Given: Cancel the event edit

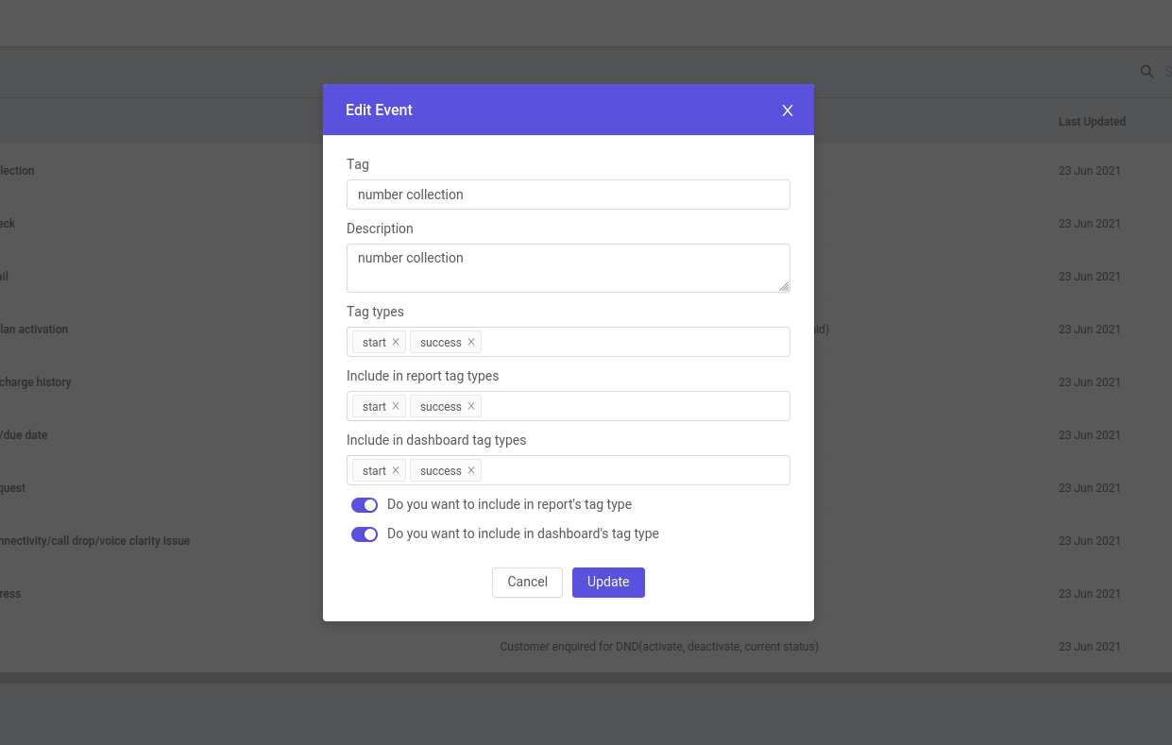Looking at the screenshot, I should (527, 583).
